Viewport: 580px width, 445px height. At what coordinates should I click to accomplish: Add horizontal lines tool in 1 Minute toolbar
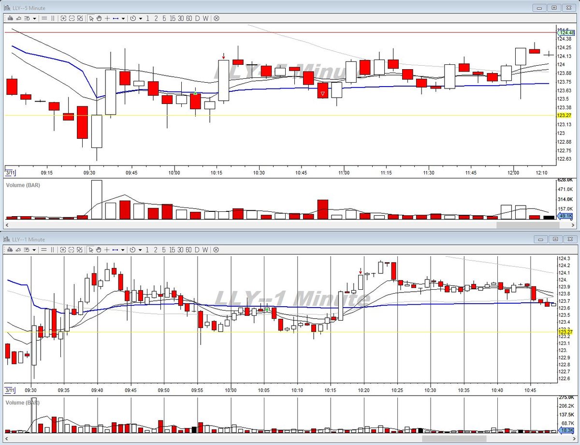point(44,250)
